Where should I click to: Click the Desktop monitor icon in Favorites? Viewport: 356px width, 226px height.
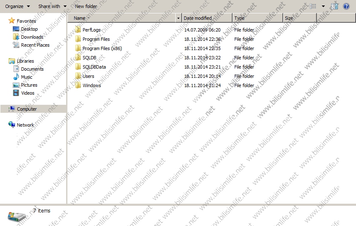coord(16,29)
